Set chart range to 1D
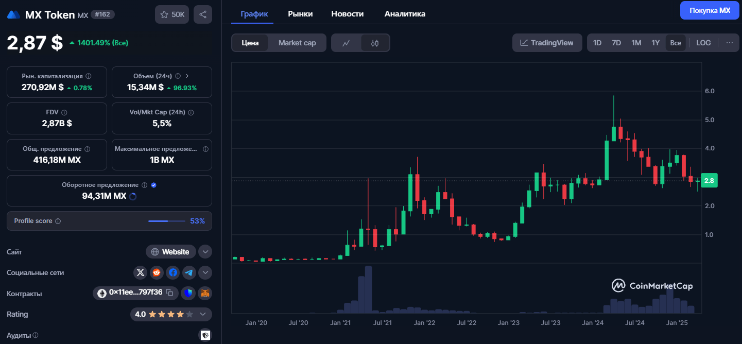 597,43
